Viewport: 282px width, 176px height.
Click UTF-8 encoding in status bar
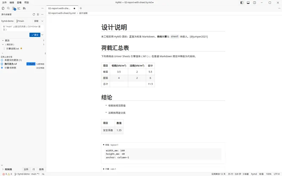pyautogui.click(x=277, y=174)
